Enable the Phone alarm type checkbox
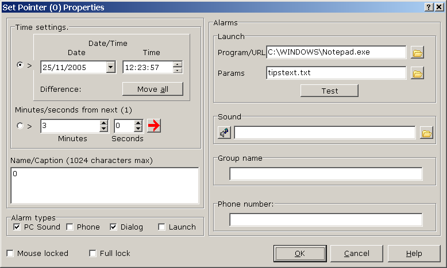Viewport: 447px width, 268px height. pos(70,227)
